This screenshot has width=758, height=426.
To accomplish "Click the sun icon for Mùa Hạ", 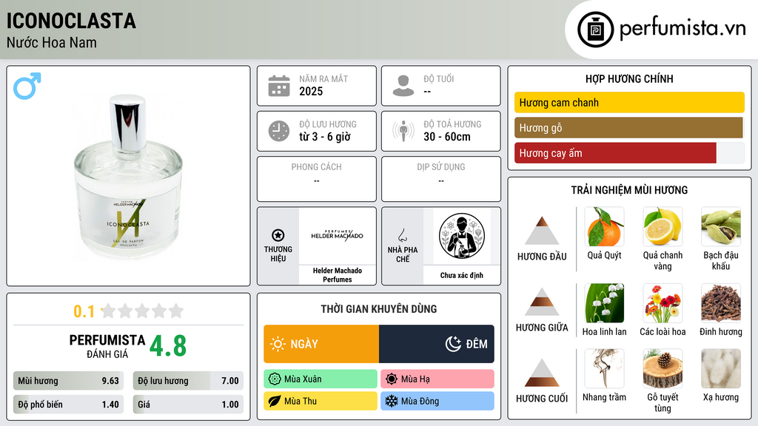I will click(392, 379).
